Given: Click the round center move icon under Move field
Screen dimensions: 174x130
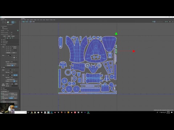Looking at the screenshot, I should 14,57.
